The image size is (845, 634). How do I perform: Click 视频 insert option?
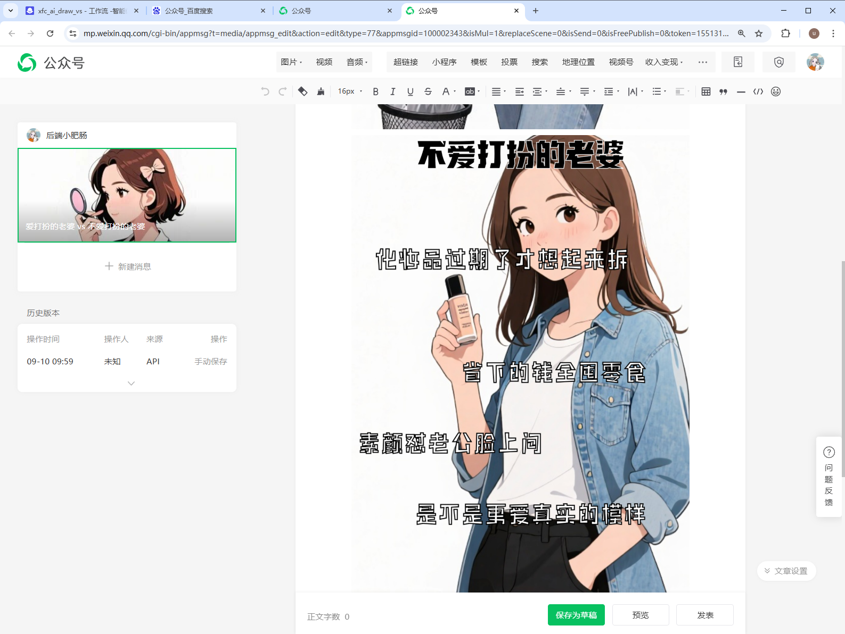(x=324, y=62)
